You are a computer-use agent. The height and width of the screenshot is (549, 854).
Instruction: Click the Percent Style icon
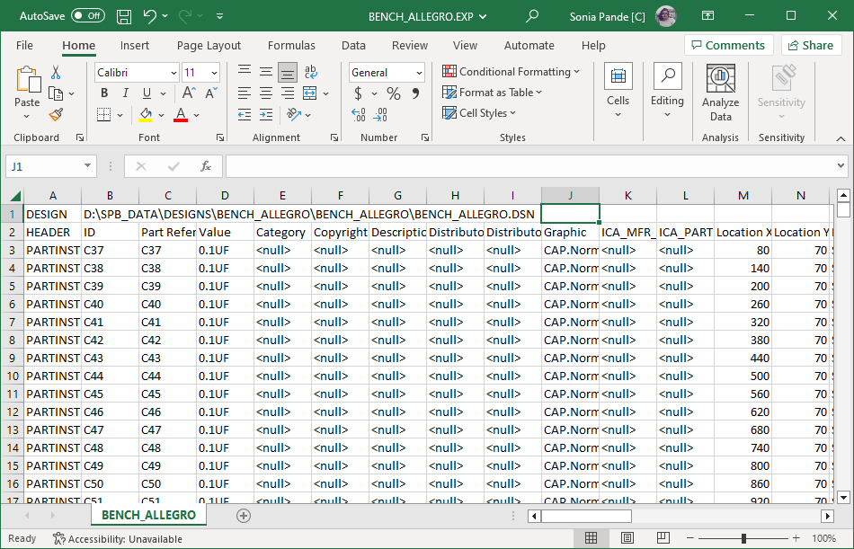point(394,93)
